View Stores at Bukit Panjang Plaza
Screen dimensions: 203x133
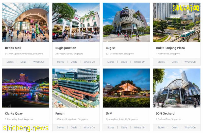coord(161,62)
